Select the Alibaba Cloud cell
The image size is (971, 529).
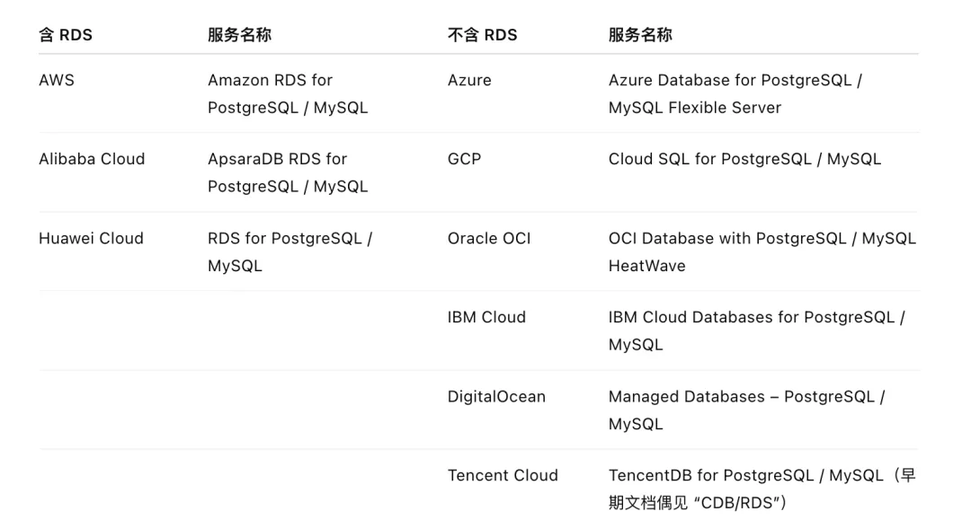tap(92, 159)
